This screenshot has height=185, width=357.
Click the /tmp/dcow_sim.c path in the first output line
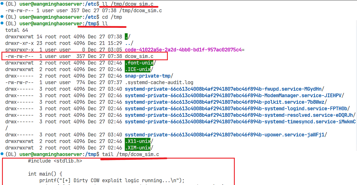140,11
